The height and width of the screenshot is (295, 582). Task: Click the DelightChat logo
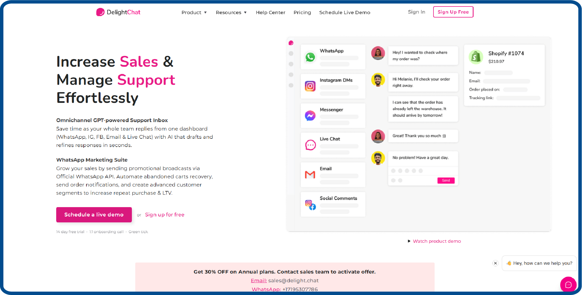[x=118, y=12]
